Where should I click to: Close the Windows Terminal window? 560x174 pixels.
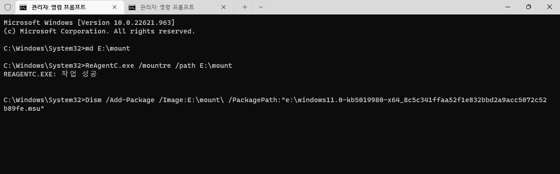coord(550,7)
